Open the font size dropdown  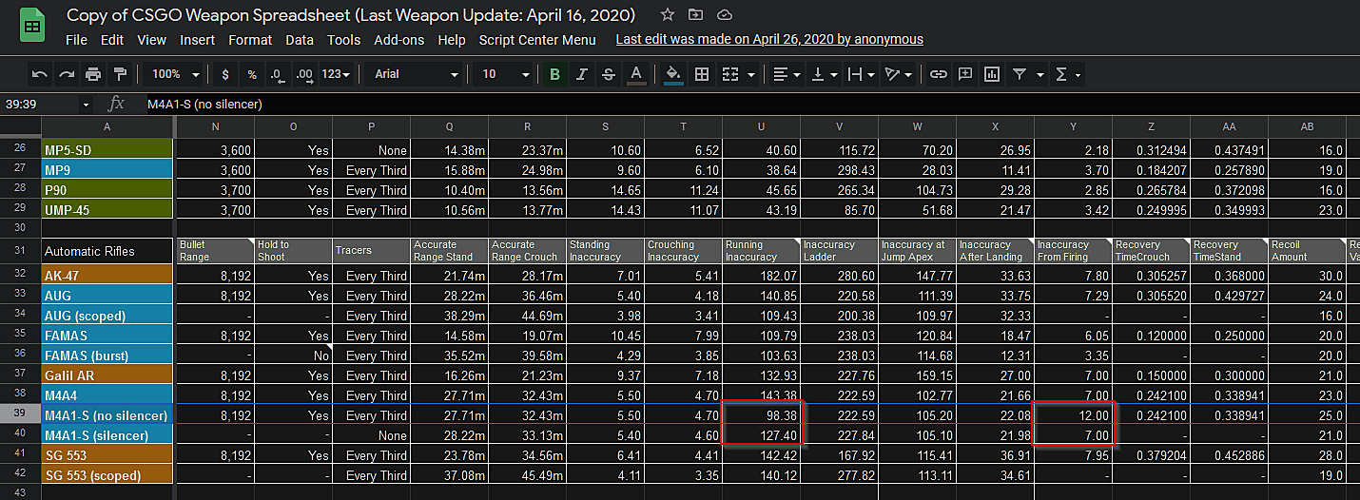(x=505, y=74)
